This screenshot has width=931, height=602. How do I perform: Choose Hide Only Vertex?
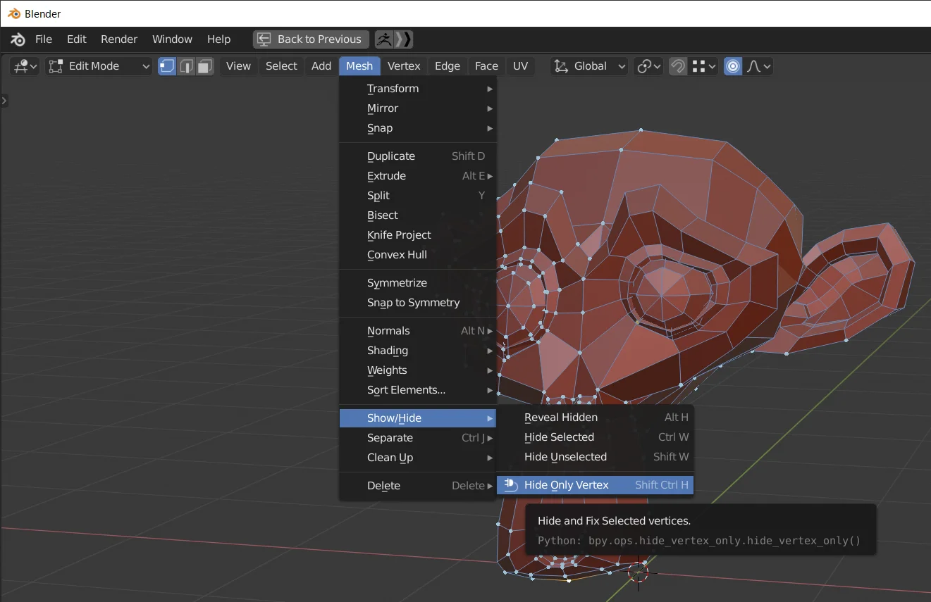(x=566, y=484)
